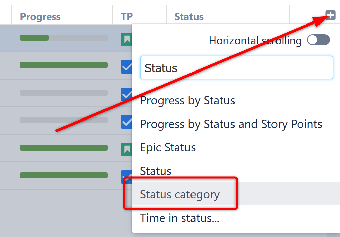Click the plus add-column icon
The image size is (340, 237).
coord(330,15)
